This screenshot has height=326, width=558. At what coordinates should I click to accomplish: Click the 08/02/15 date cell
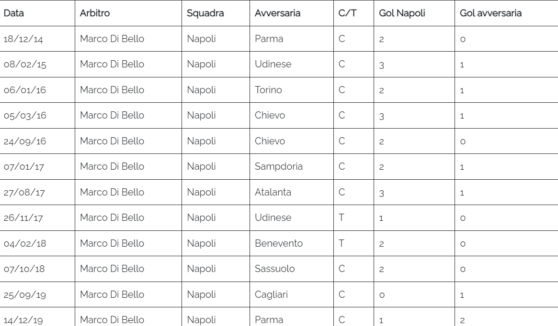click(25, 65)
